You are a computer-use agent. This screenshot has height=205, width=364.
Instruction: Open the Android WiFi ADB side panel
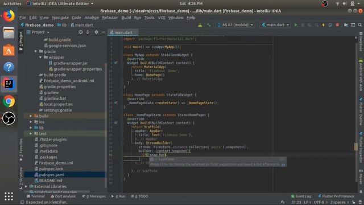point(361,75)
